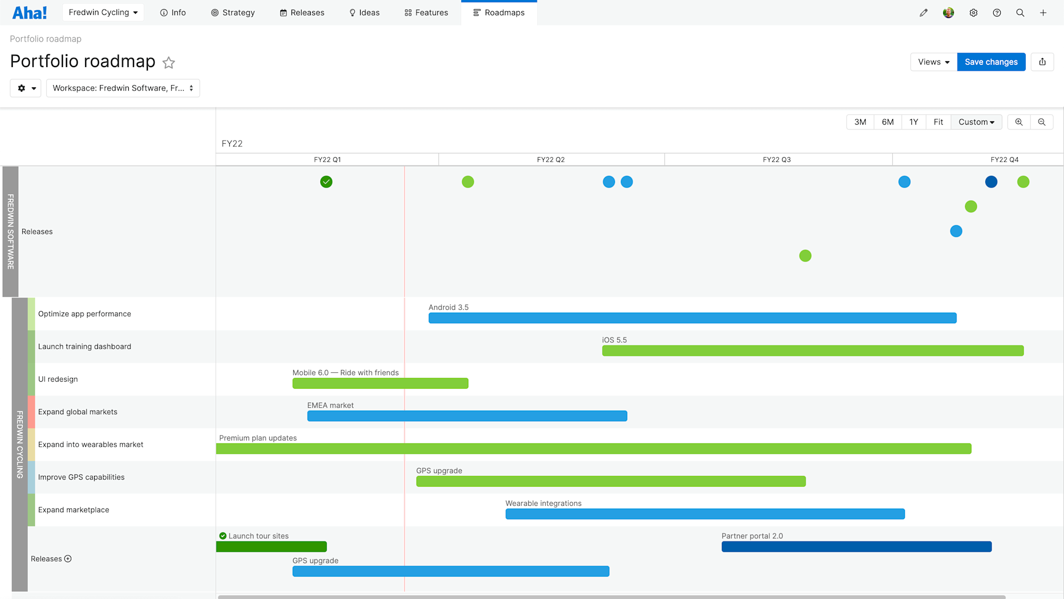Click the add release plus icon near Releases
Viewport: 1064px width, 599px height.
[68, 559]
